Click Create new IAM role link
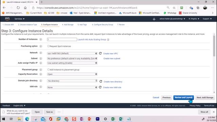217x122 pixels. 112,87
